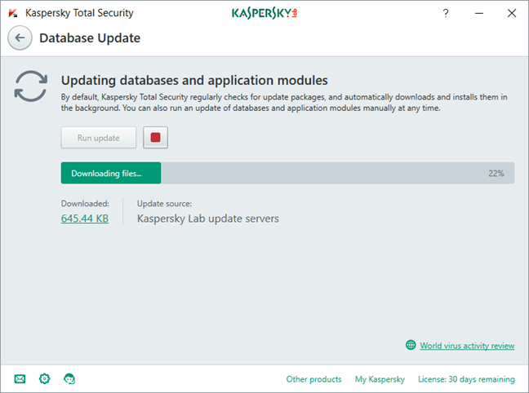
Task: Click the Database Update page title
Action: pyautogui.click(x=90, y=38)
